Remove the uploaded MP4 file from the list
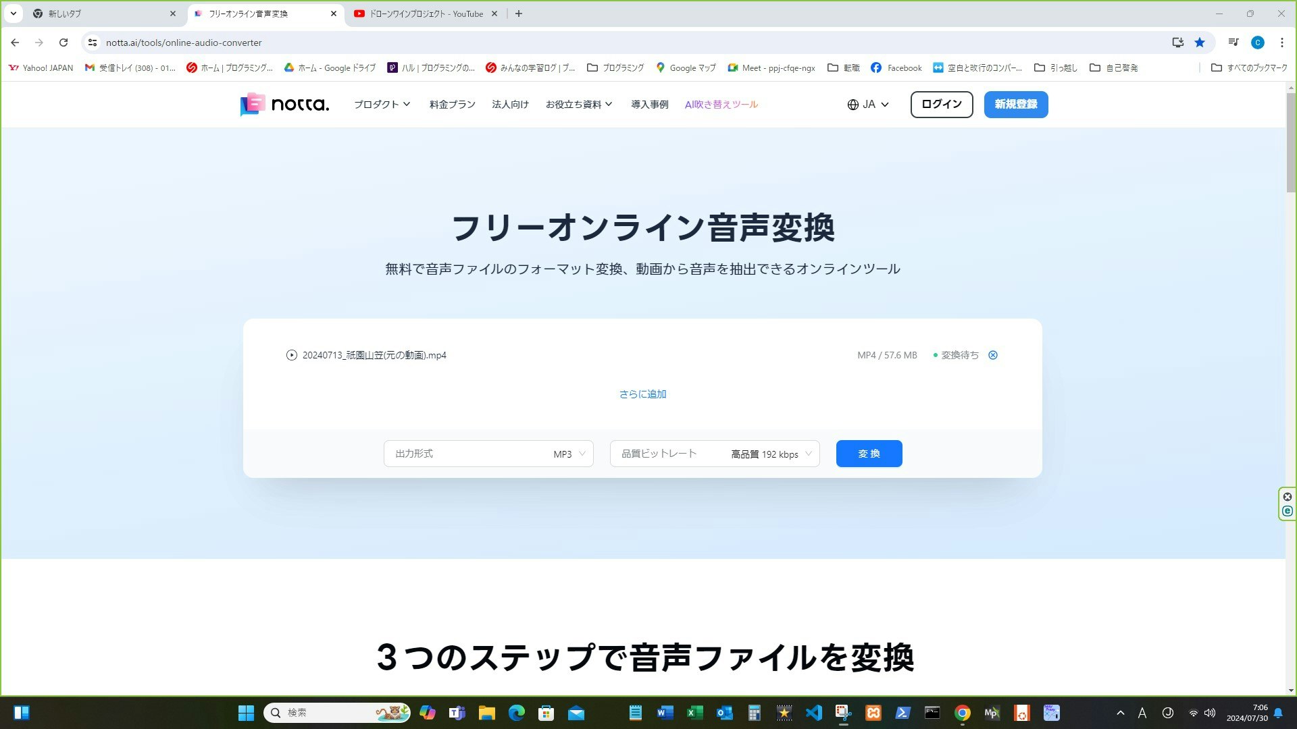This screenshot has width=1297, height=729. pyautogui.click(x=992, y=354)
